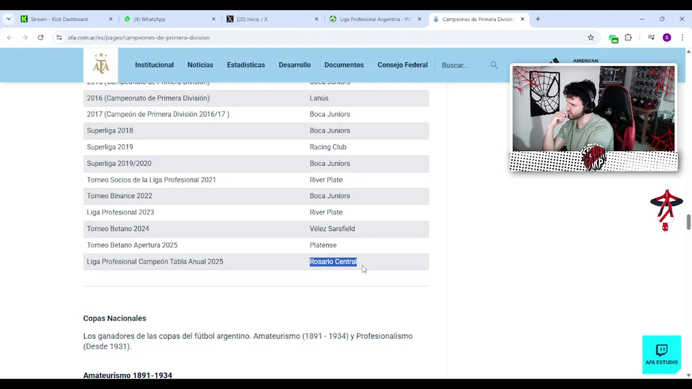Click the media control toolbar icon

pyautogui.click(x=651, y=37)
